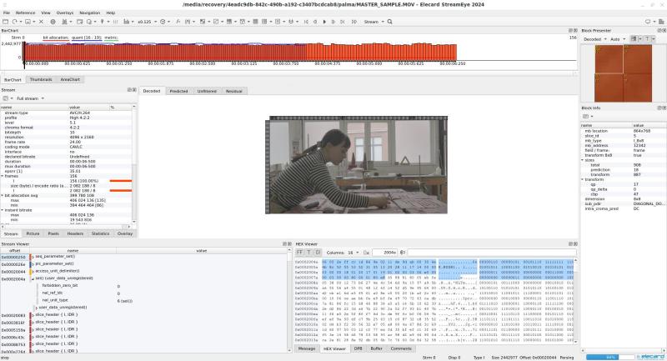
Task: Collapse the sei() user_data_unregistered row
Action: tap(33, 278)
